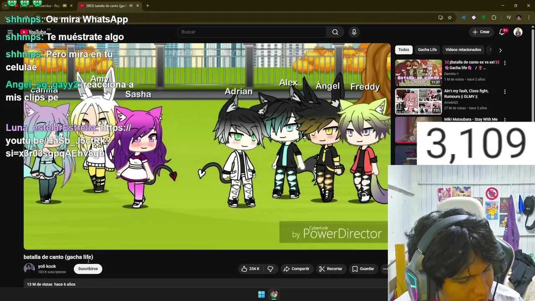Open the green download arrow extension
The image size is (535, 301).
coord(484,18)
